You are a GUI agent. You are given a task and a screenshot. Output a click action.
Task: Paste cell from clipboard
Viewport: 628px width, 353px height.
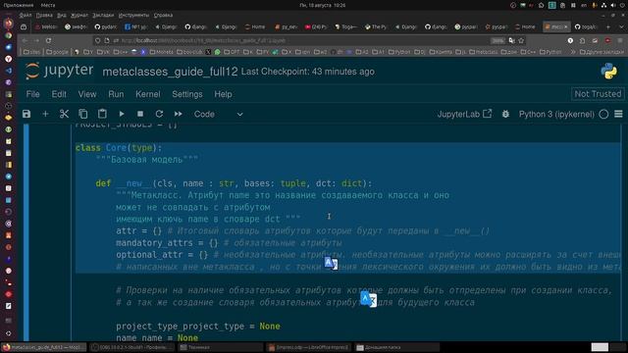point(102,114)
